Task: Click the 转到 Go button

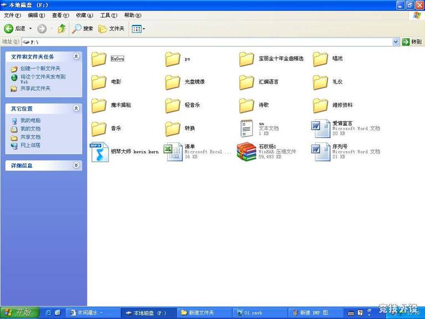Action: coord(412,42)
